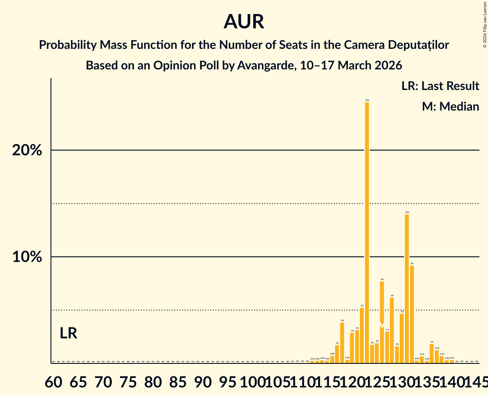Image resolution: width=488 pixels, height=396 pixels.
Task: Select the subtitle about Camera Deputaților
Action: click(244, 45)
